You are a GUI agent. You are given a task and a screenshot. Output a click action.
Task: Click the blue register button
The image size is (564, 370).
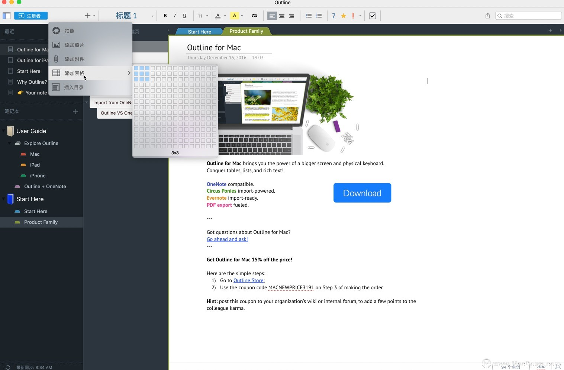31,16
